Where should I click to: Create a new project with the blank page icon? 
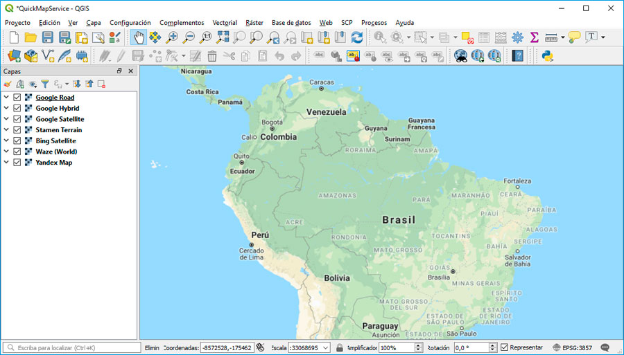(14, 37)
